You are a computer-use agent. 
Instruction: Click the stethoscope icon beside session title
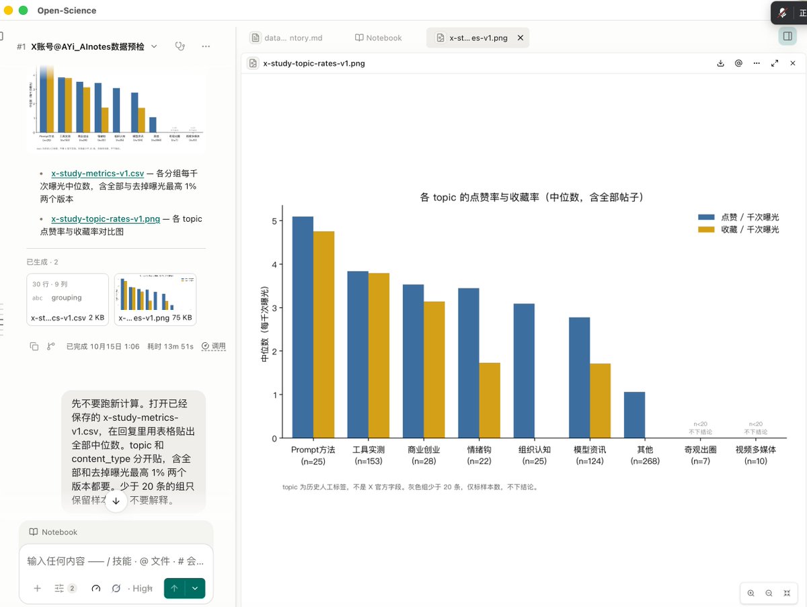pyautogui.click(x=180, y=46)
